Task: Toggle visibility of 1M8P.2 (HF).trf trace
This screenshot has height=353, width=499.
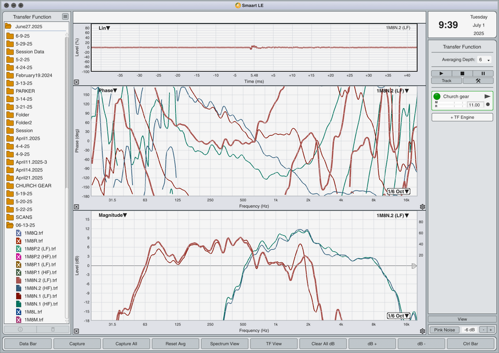Action: 19,257
